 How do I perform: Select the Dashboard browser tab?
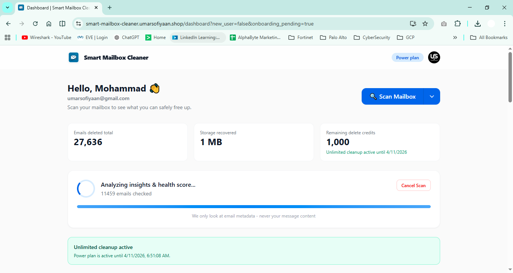pos(58,7)
